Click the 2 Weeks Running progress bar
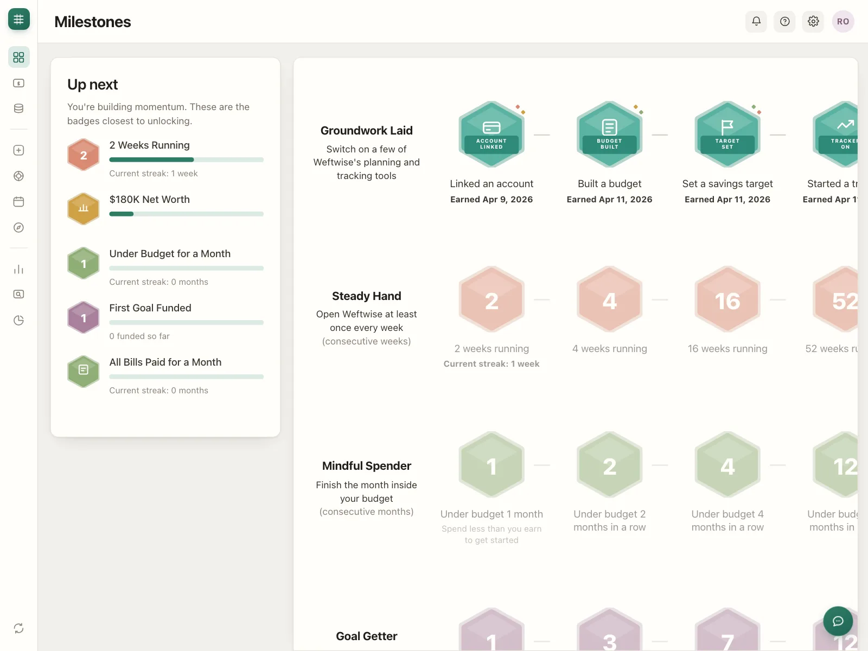Screen dimensions: 868x651 (x=187, y=160)
